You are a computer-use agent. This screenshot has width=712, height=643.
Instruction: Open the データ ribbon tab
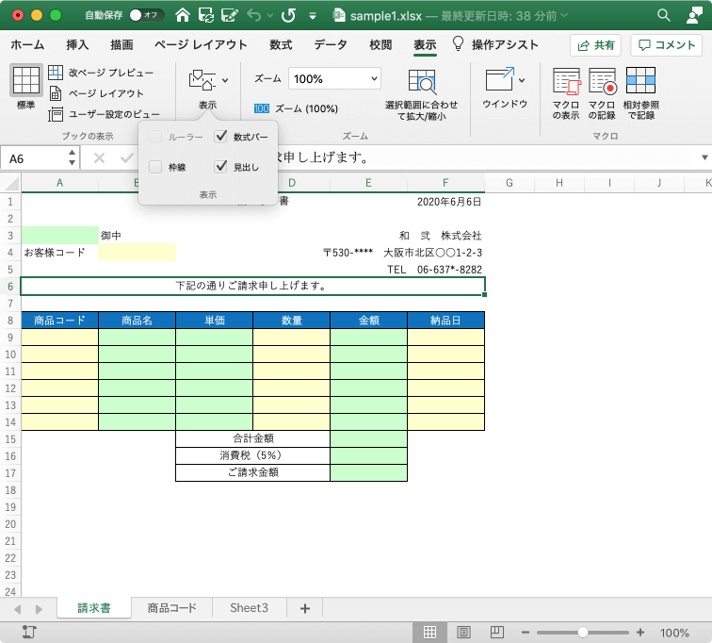pos(331,44)
